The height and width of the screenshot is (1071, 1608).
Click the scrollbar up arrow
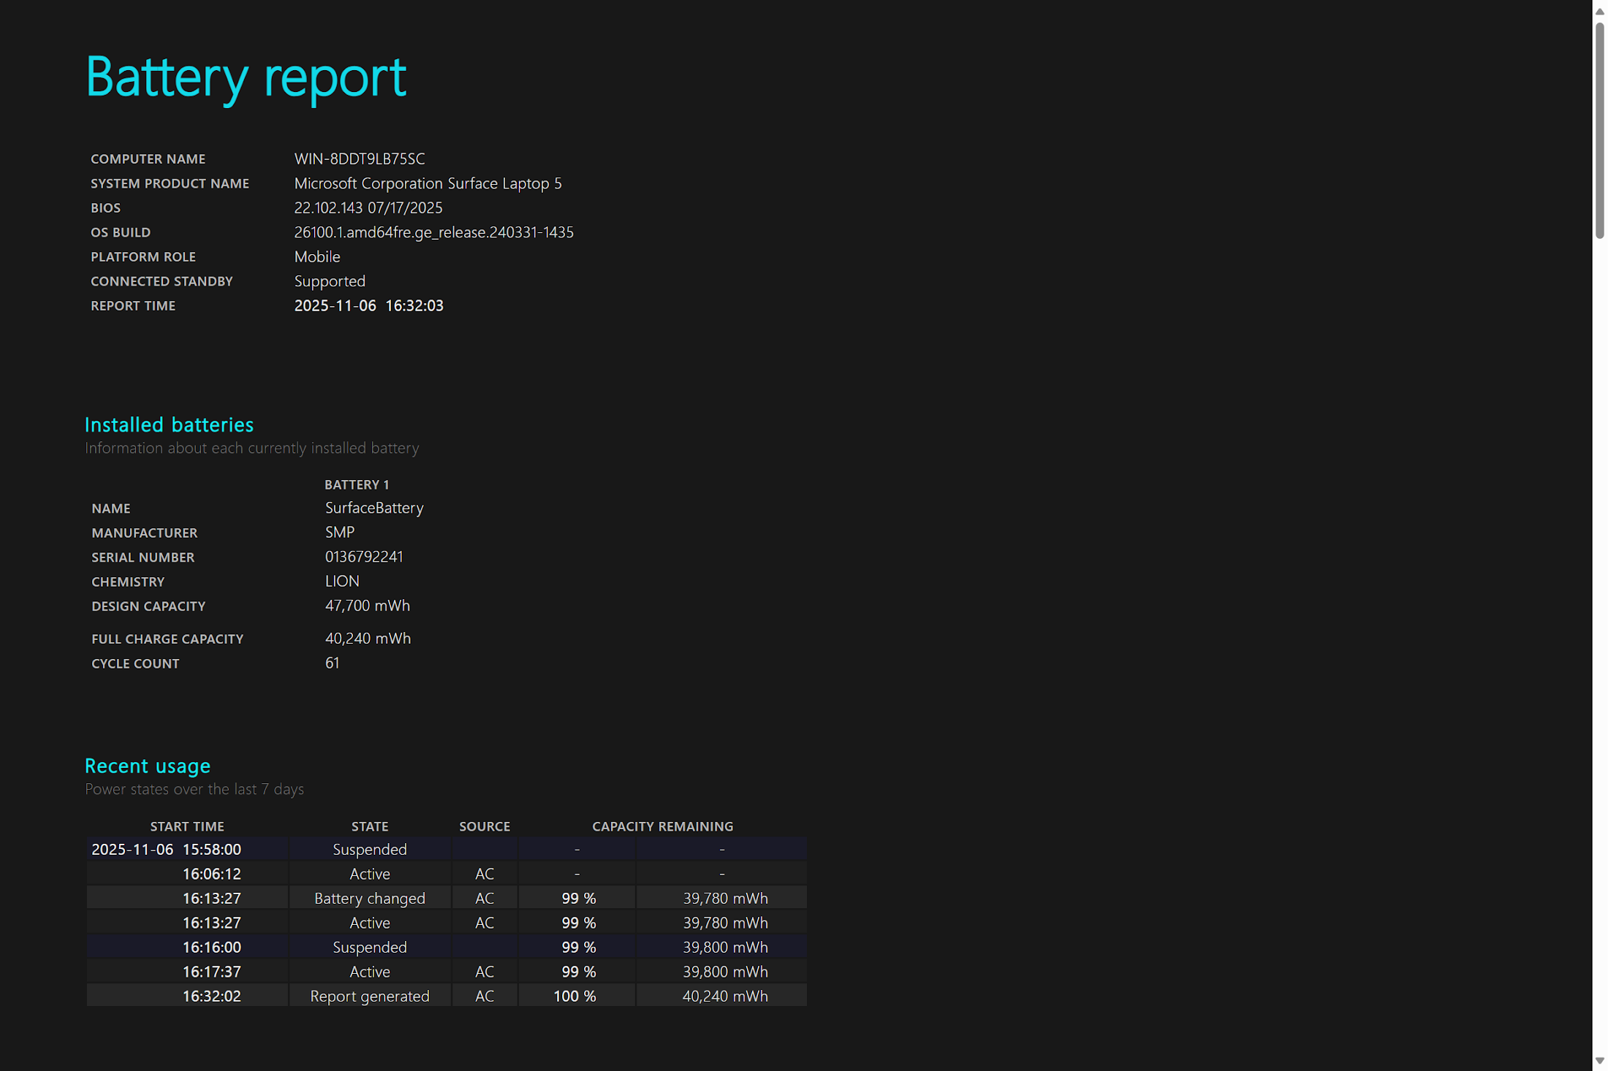[x=1599, y=11]
